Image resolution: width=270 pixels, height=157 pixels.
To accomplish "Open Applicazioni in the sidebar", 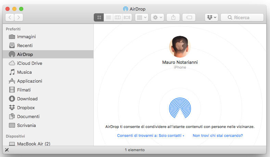I will pos(30,81).
